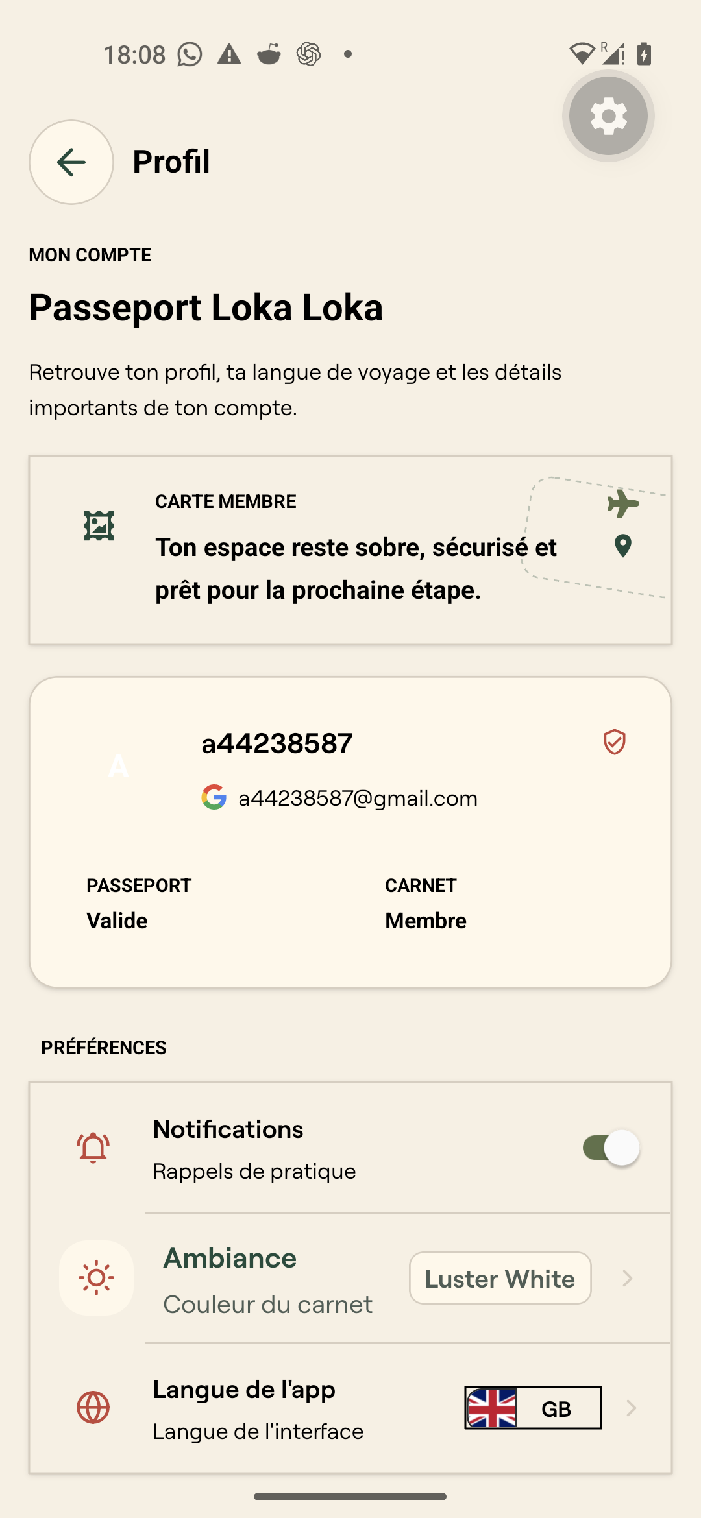Viewport: 701px width, 1518px height.
Task: Tap the sun Ambiance icon
Action: tap(97, 1278)
